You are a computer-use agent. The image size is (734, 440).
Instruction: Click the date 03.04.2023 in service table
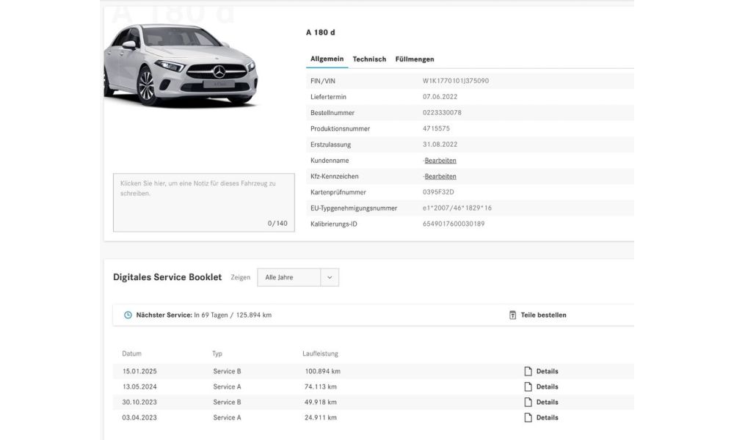pyautogui.click(x=139, y=417)
